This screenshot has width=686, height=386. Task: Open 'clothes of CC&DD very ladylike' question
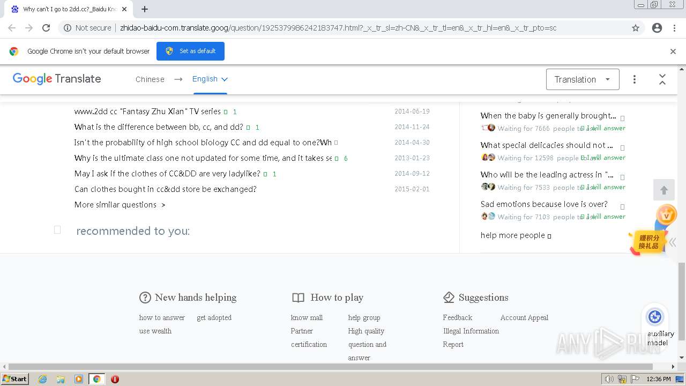coord(167,174)
